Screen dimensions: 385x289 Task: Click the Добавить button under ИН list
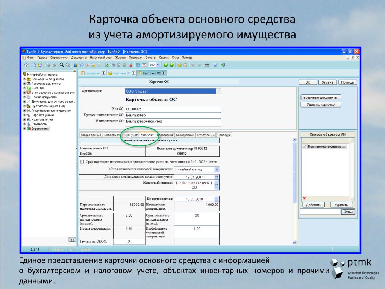313,205
